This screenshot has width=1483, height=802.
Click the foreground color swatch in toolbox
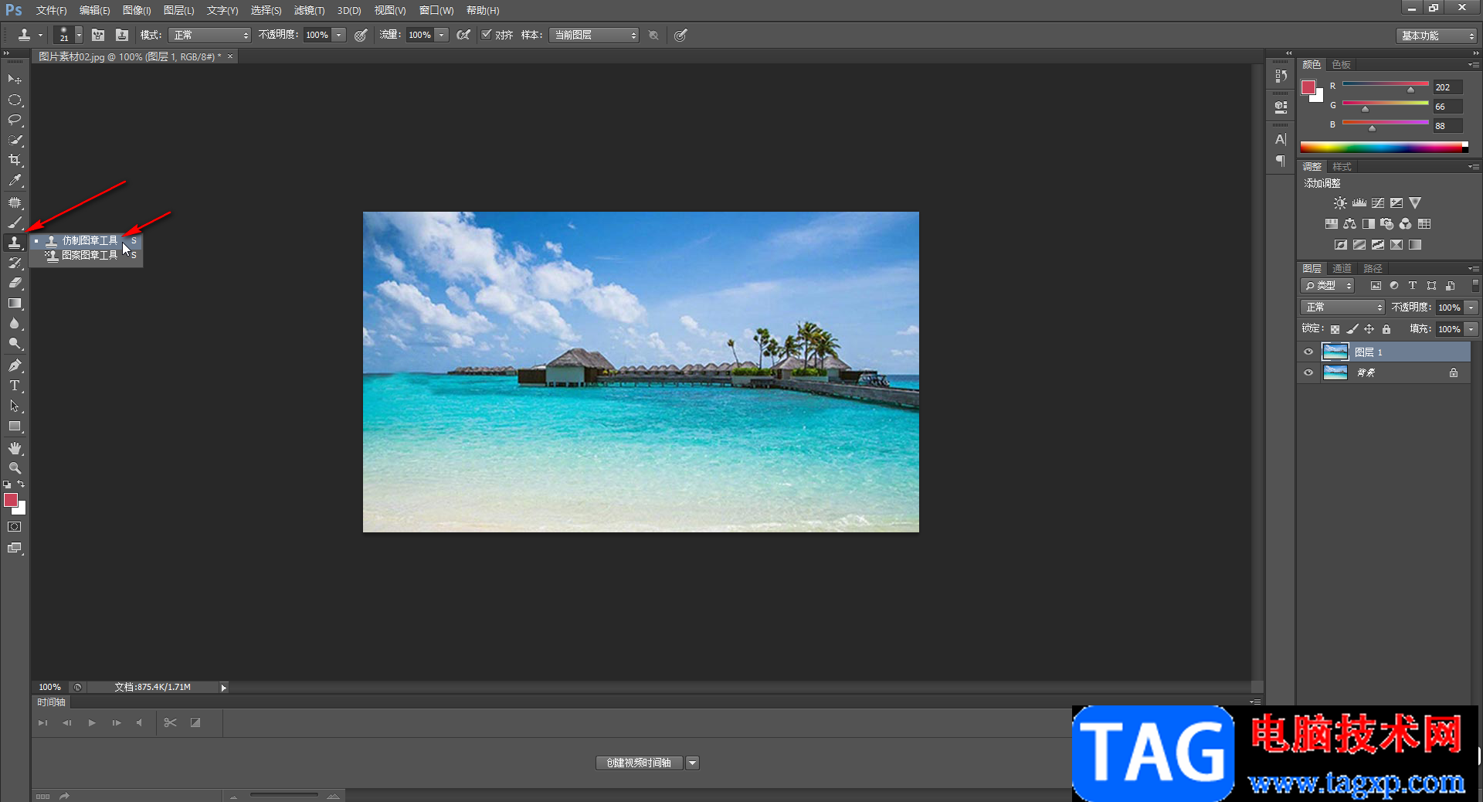(11, 501)
